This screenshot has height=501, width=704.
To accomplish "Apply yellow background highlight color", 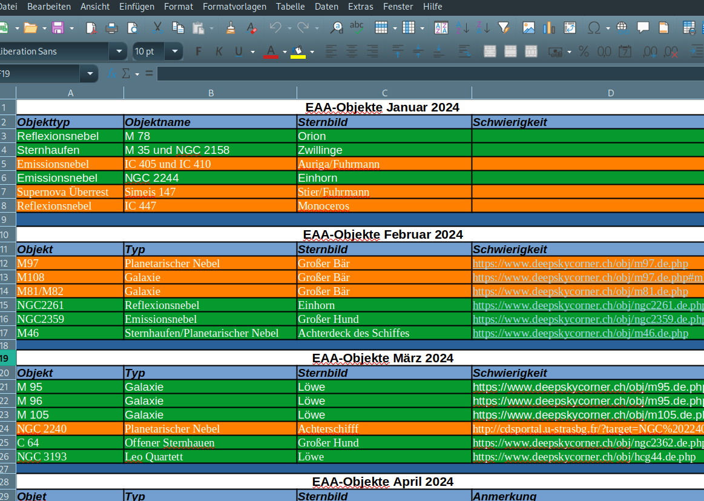I will point(298,51).
